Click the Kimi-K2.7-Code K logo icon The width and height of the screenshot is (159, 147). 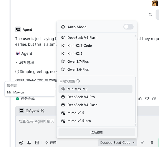click(63, 46)
